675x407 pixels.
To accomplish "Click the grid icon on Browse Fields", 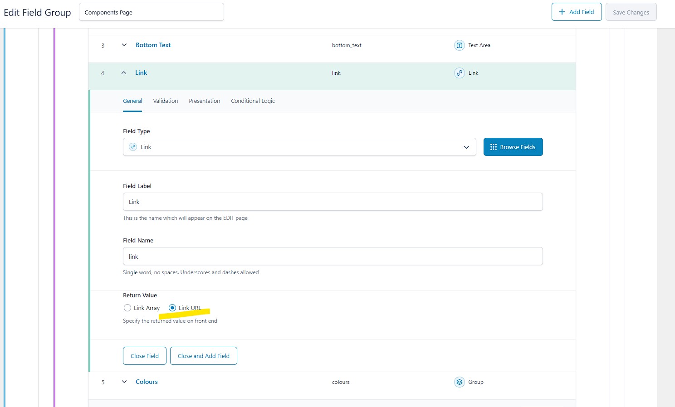I will 494,147.
